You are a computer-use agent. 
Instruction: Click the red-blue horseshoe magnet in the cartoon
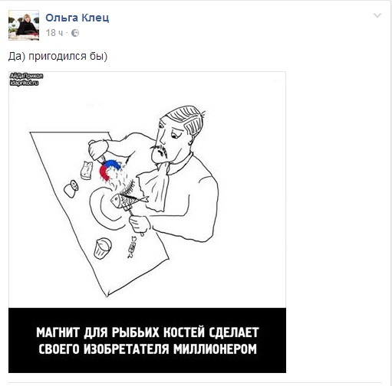(109, 170)
